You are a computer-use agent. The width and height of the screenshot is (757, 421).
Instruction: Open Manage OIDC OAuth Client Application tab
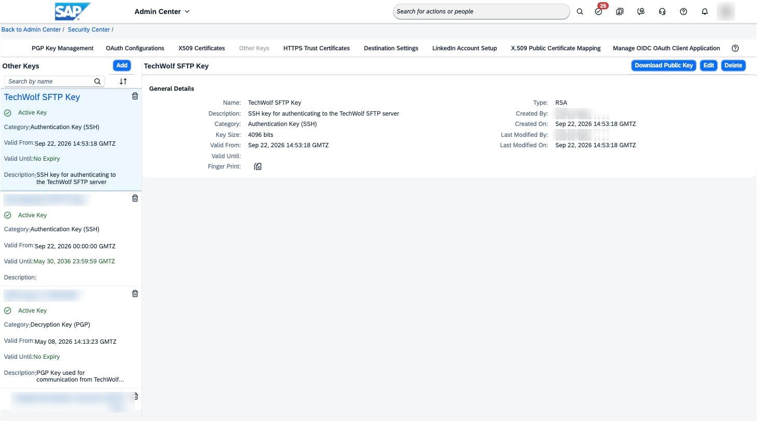(x=666, y=48)
